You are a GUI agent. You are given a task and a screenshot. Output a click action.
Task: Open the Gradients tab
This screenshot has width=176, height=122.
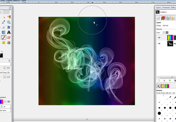(167, 86)
